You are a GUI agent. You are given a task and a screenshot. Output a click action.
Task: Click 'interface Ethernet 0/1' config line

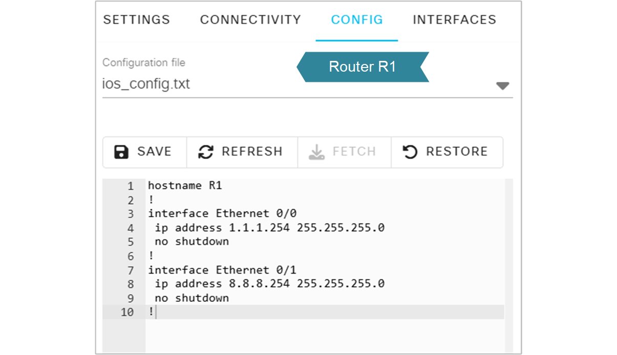pos(222,270)
